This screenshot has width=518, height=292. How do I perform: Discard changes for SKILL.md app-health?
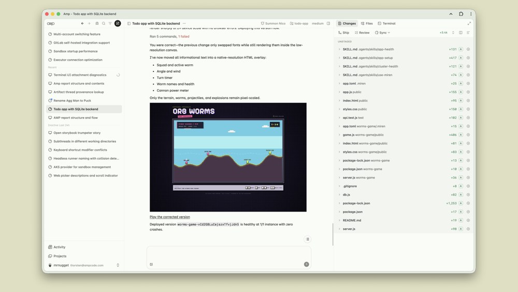click(x=468, y=49)
